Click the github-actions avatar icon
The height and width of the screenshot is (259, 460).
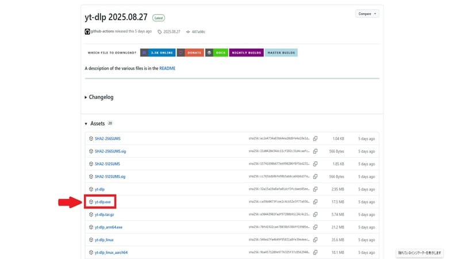tap(87, 32)
